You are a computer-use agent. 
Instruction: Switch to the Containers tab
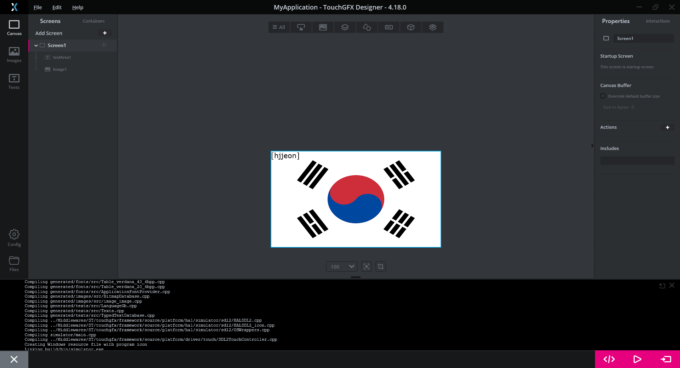click(93, 21)
